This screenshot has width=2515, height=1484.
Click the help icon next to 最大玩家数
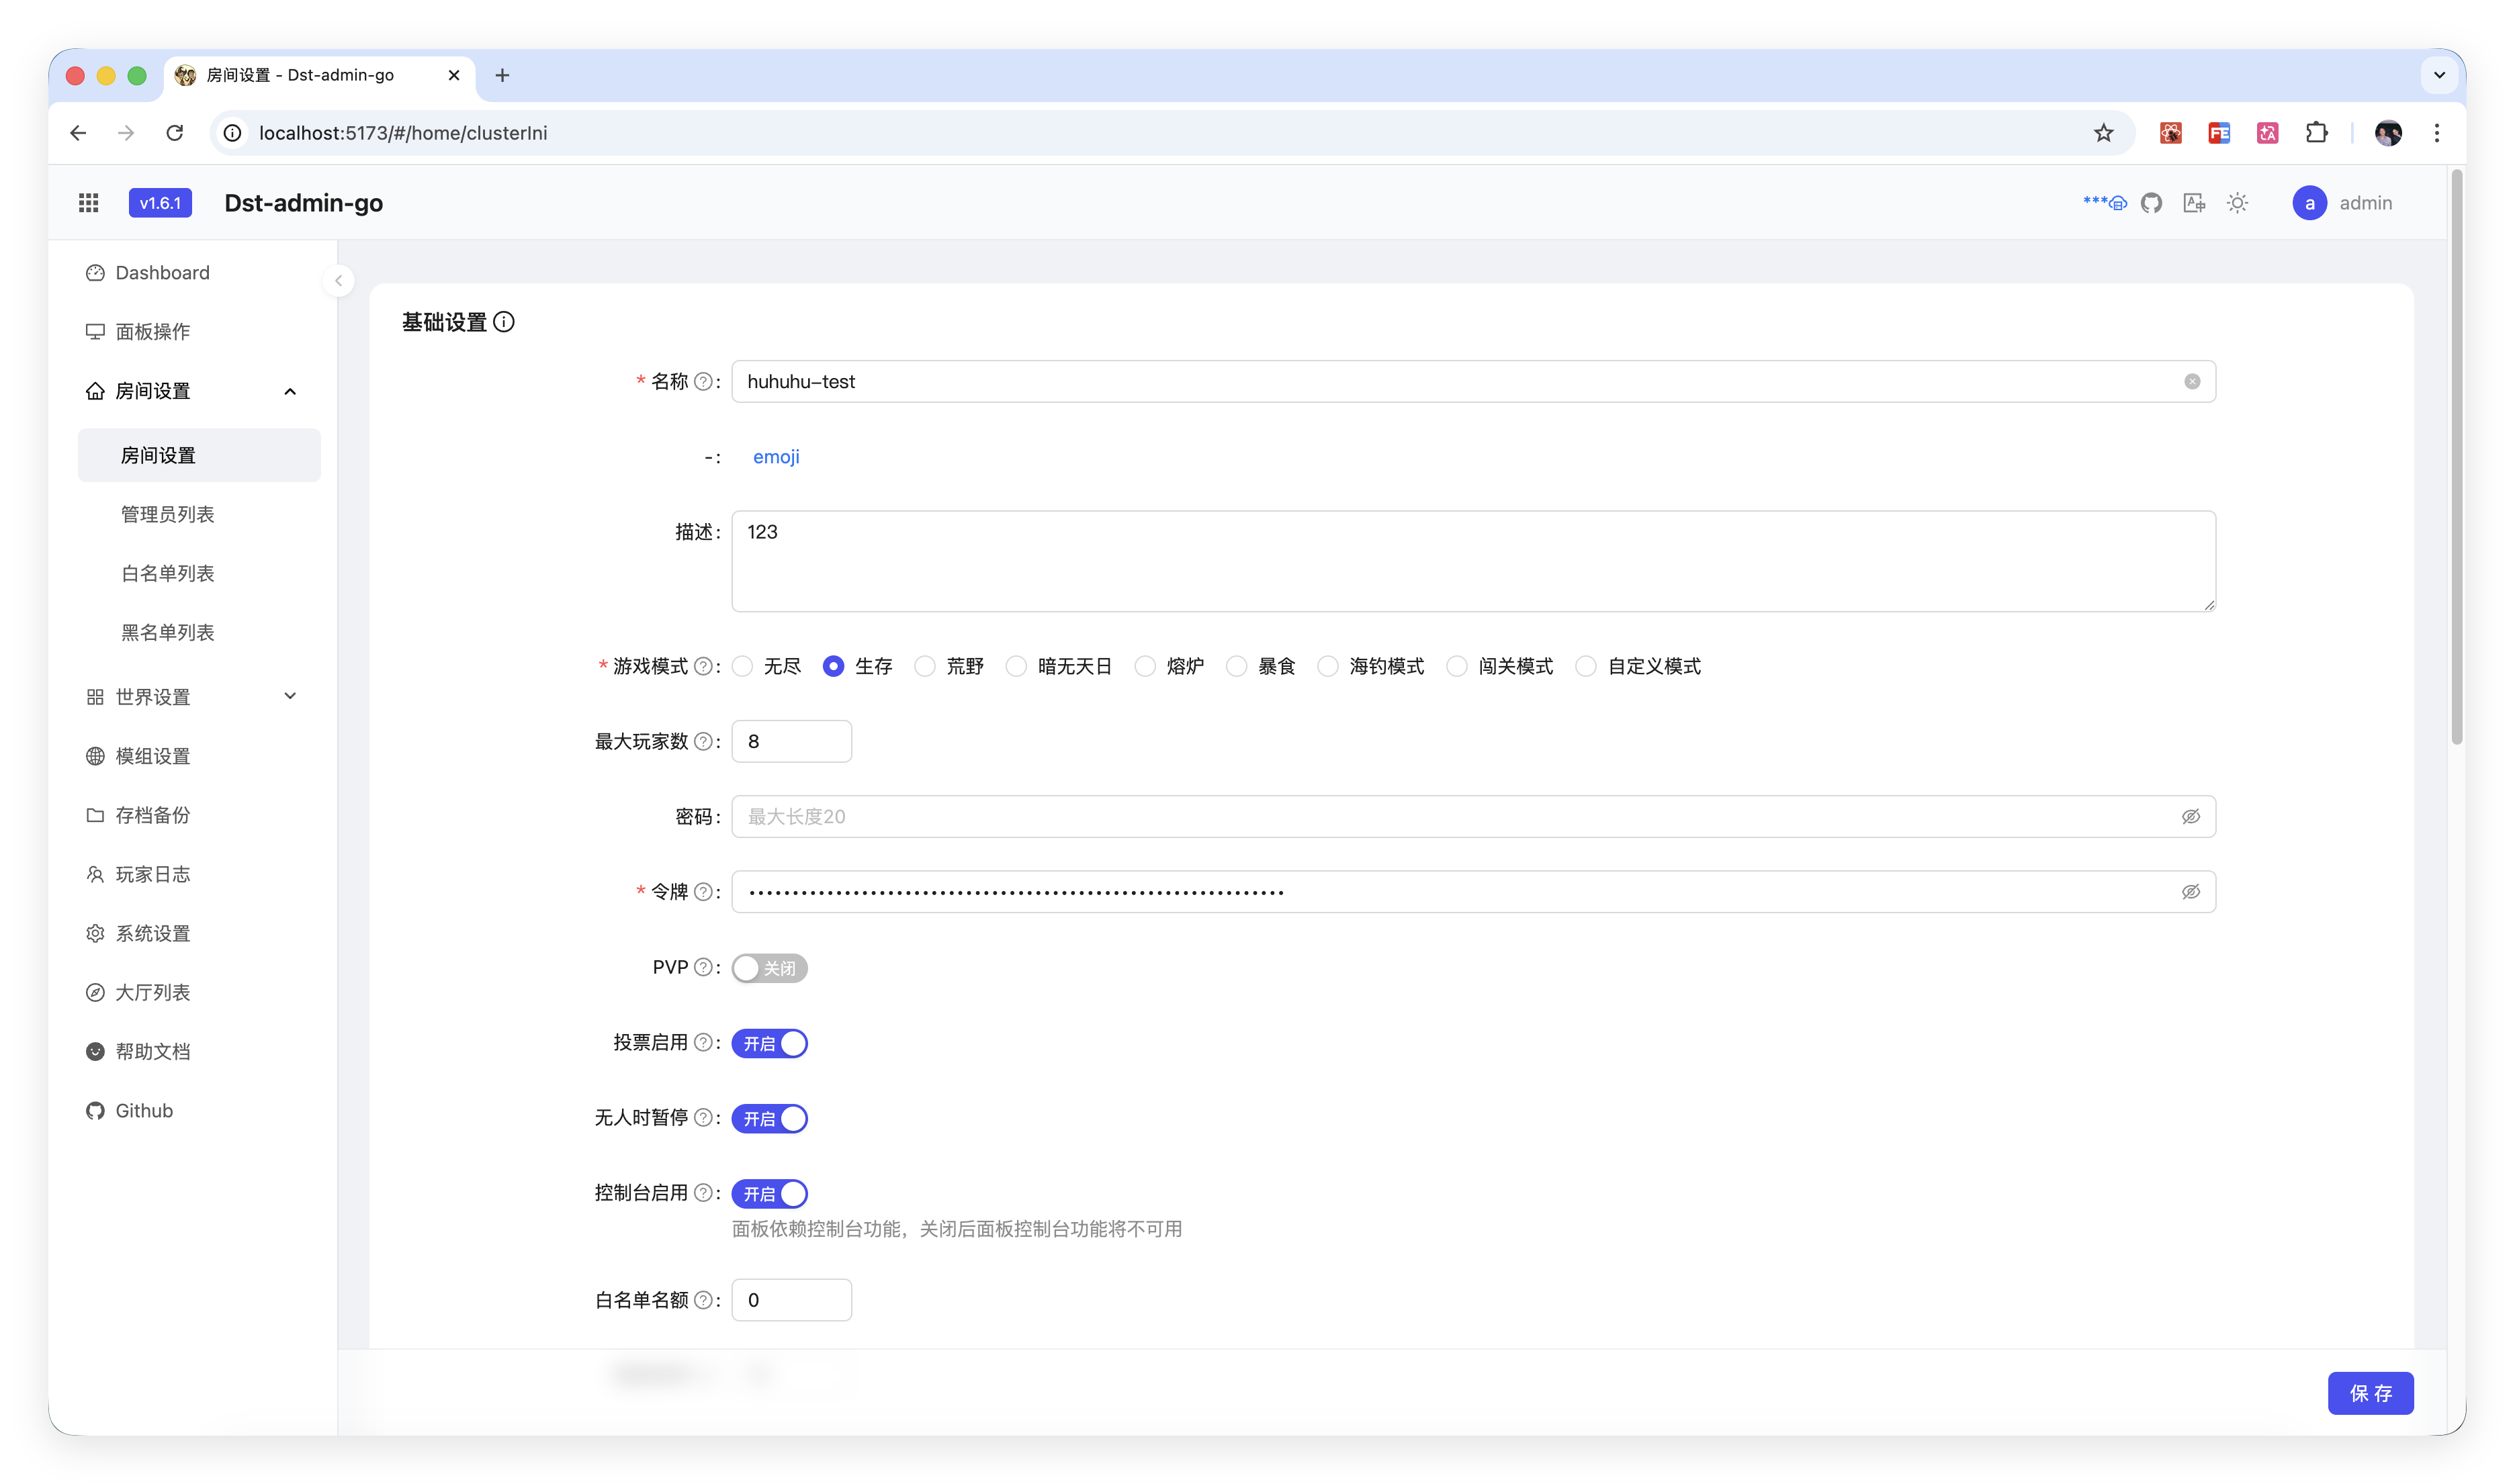[703, 742]
